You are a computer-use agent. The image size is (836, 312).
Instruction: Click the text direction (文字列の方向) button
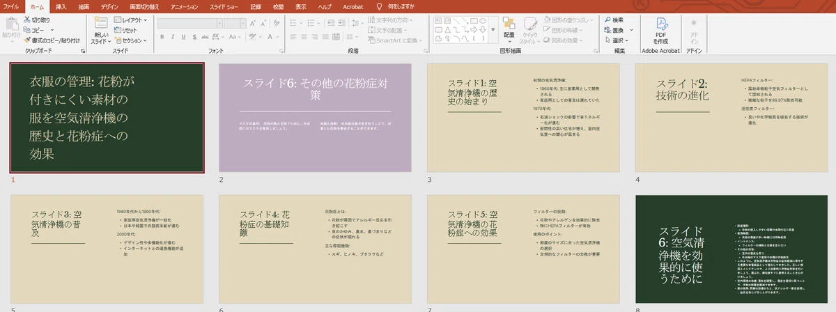pyautogui.click(x=390, y=20)
